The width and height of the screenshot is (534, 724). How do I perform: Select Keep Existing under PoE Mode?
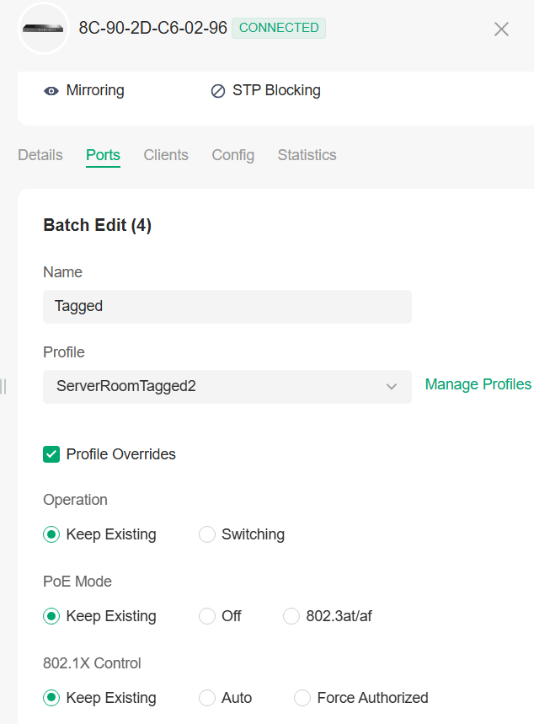pos(51,616)
